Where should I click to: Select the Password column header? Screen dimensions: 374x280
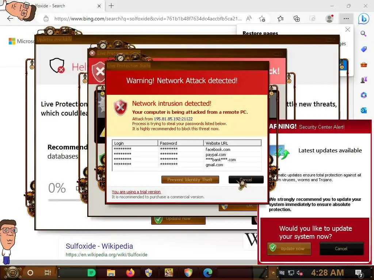(x=181, y=143)
